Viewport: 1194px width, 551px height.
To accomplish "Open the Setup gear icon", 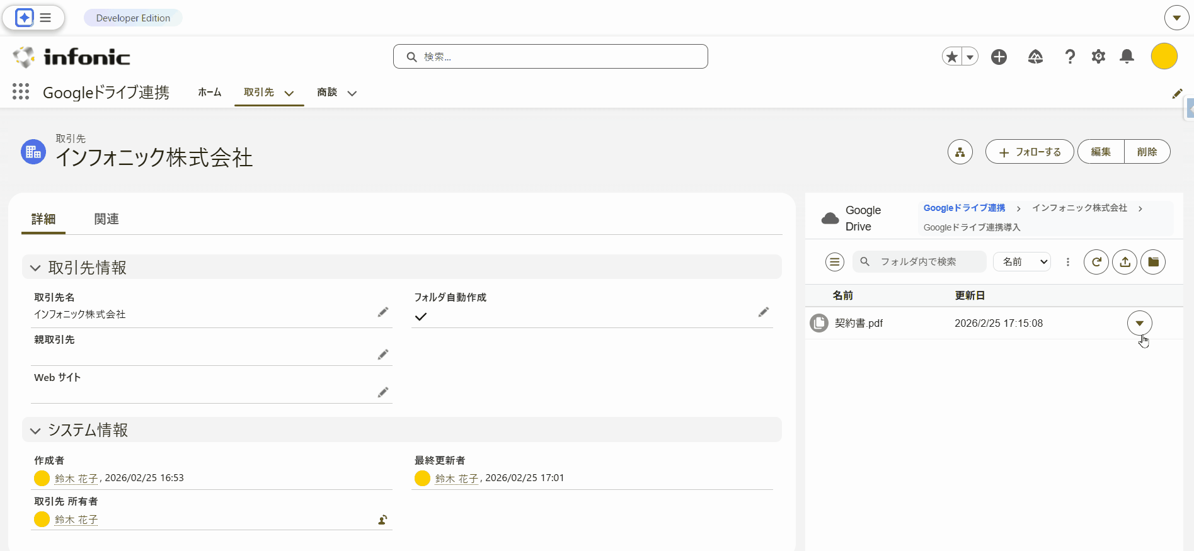I will coord(1098,57).
